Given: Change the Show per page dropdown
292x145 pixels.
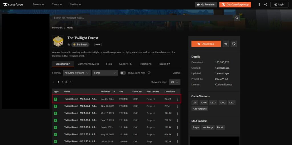Looking at the screenshot, I should (x=175, y=82).
